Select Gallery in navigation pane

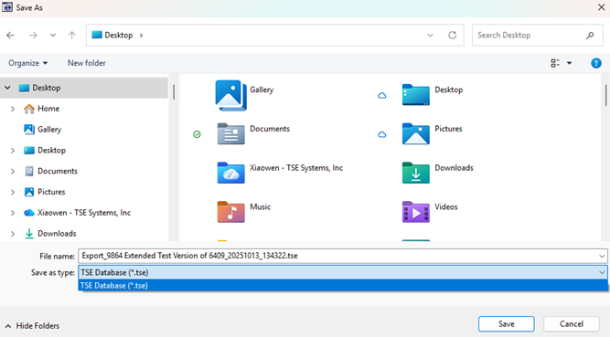(49, 130)
